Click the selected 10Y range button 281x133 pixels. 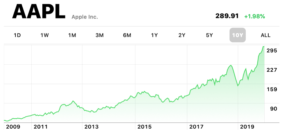click(237, 35)
